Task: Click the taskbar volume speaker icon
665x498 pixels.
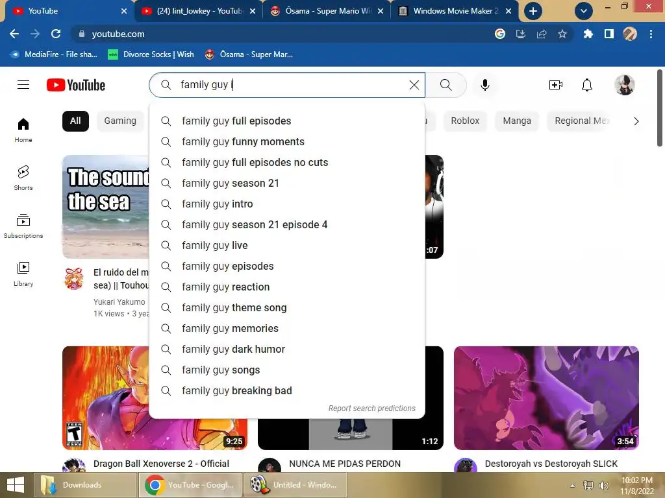Action: tap(603, 486)
